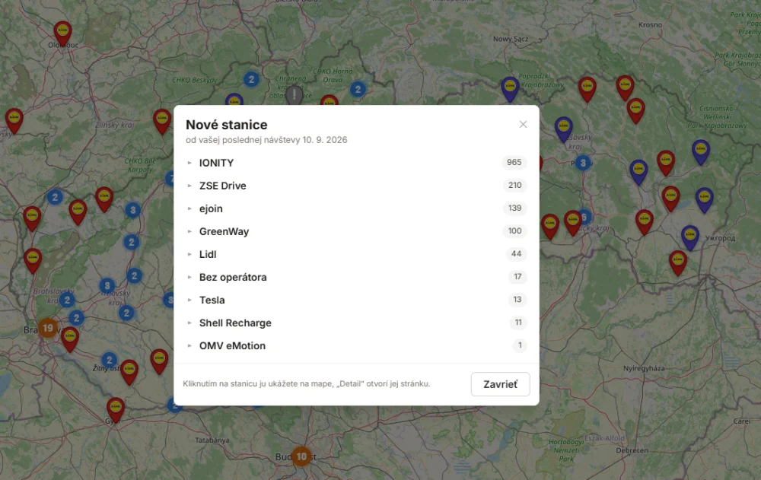This screenshot has width=761, height=480.
Task: Close the Nové stanice dialog with X
Action: click(x=523, y=124)
